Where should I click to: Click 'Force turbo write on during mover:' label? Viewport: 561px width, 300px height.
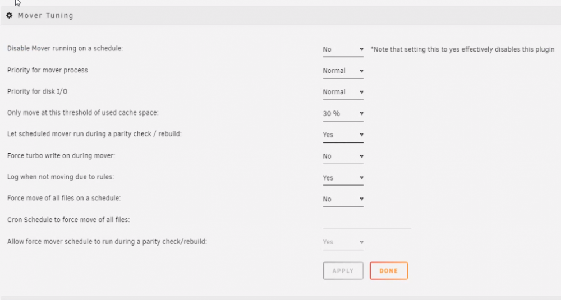coord(61,155)
